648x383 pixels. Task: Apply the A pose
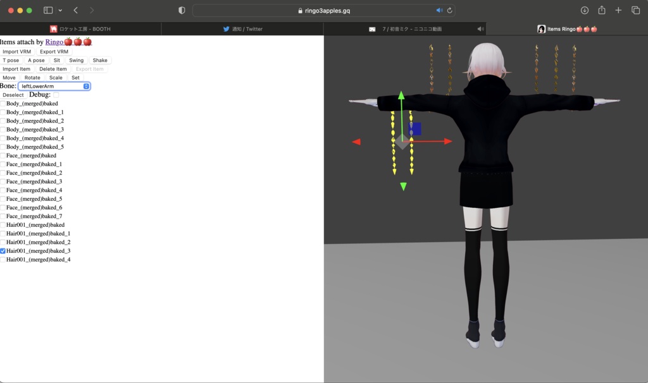(36, 60)
